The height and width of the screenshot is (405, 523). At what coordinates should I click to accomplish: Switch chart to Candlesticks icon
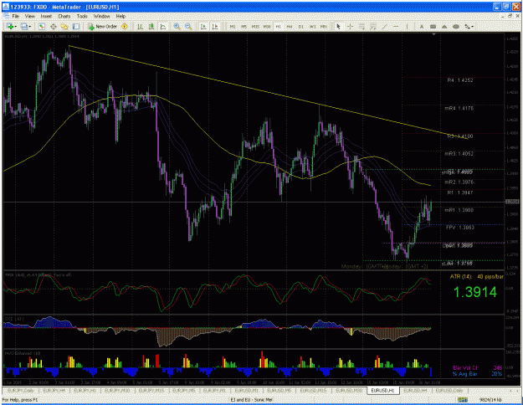[x=151, y=26]
